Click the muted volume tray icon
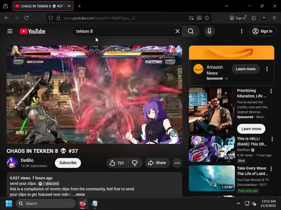The height and width of the screenshot is (210, 281). [254, 203]
